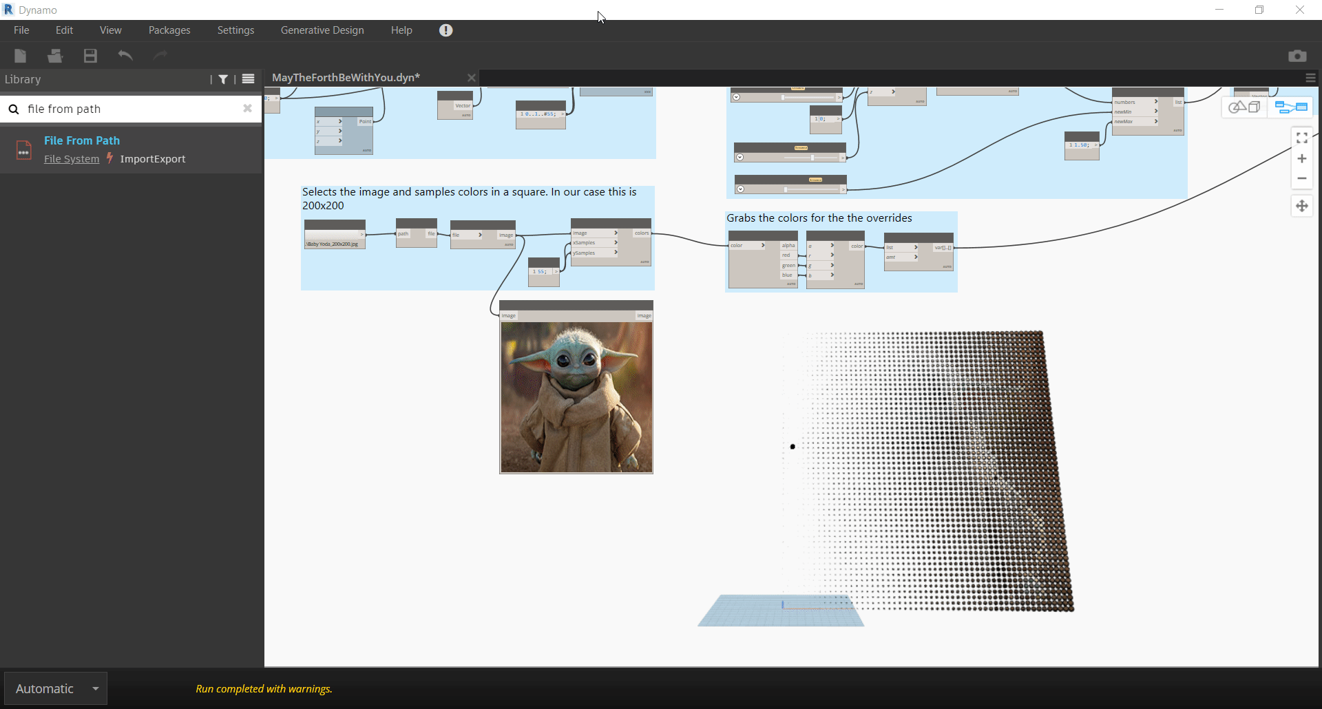The height and width of the screenshot is (709, 1322).
Task: Click the newMax input port
Action: (1135, 122)
